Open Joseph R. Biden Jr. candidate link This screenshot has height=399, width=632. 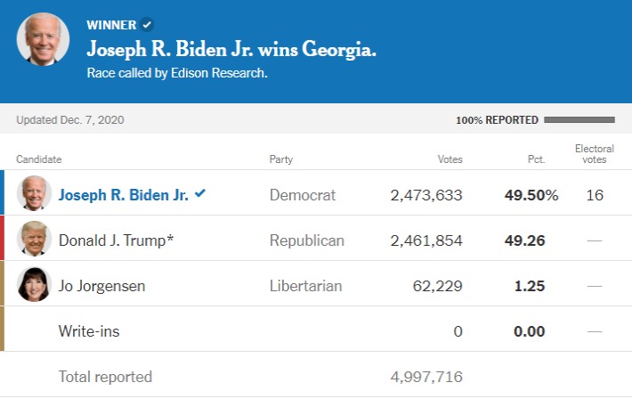[x=124, y=195]
